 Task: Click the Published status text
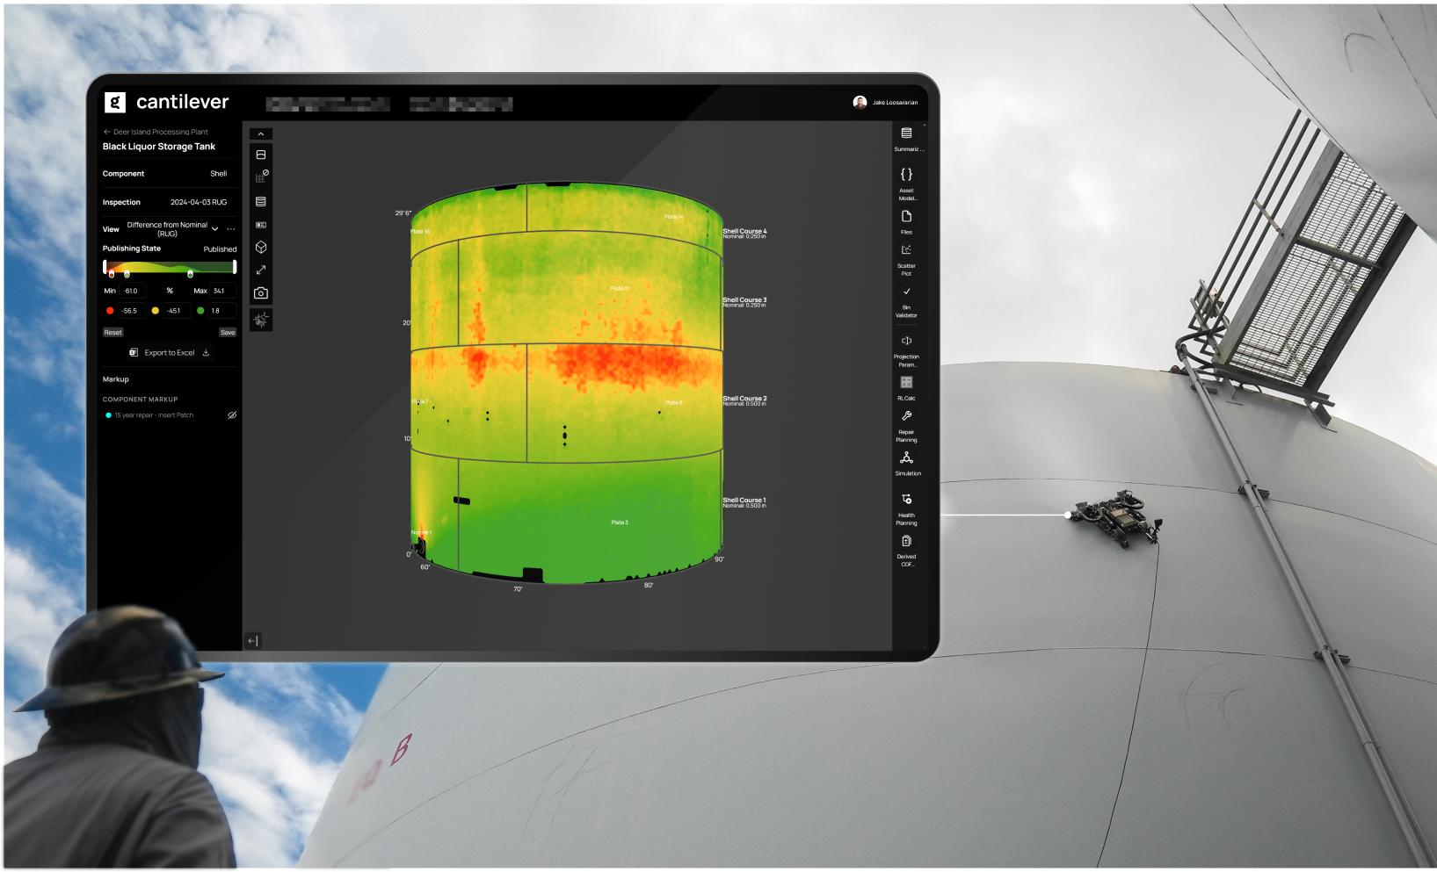pyautogui.click(x=221, y=249)
